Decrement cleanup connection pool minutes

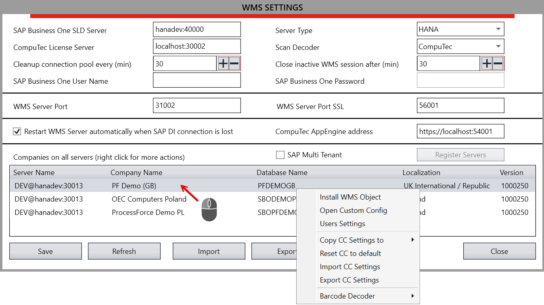point(233,63)
